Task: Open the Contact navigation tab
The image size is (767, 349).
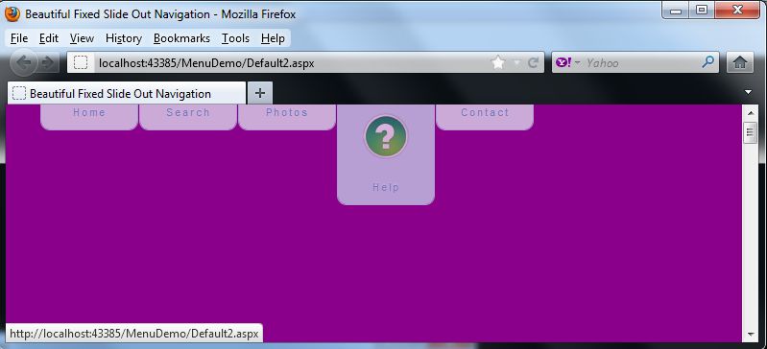Action: point(485,117)
